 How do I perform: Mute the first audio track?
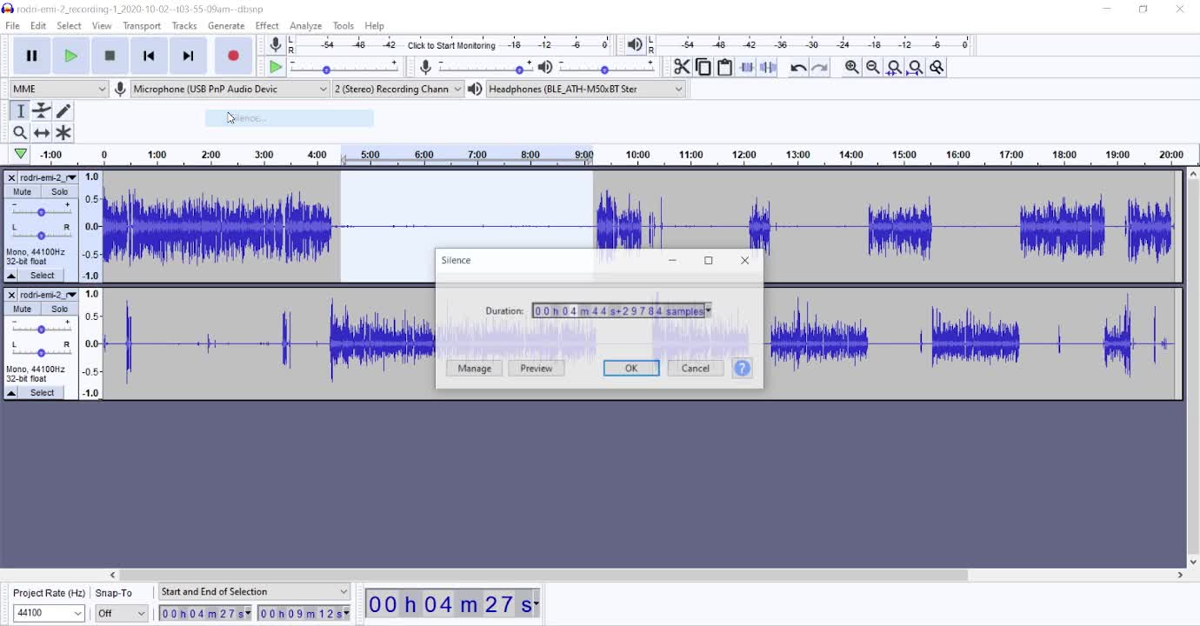(x=23, y=192)
